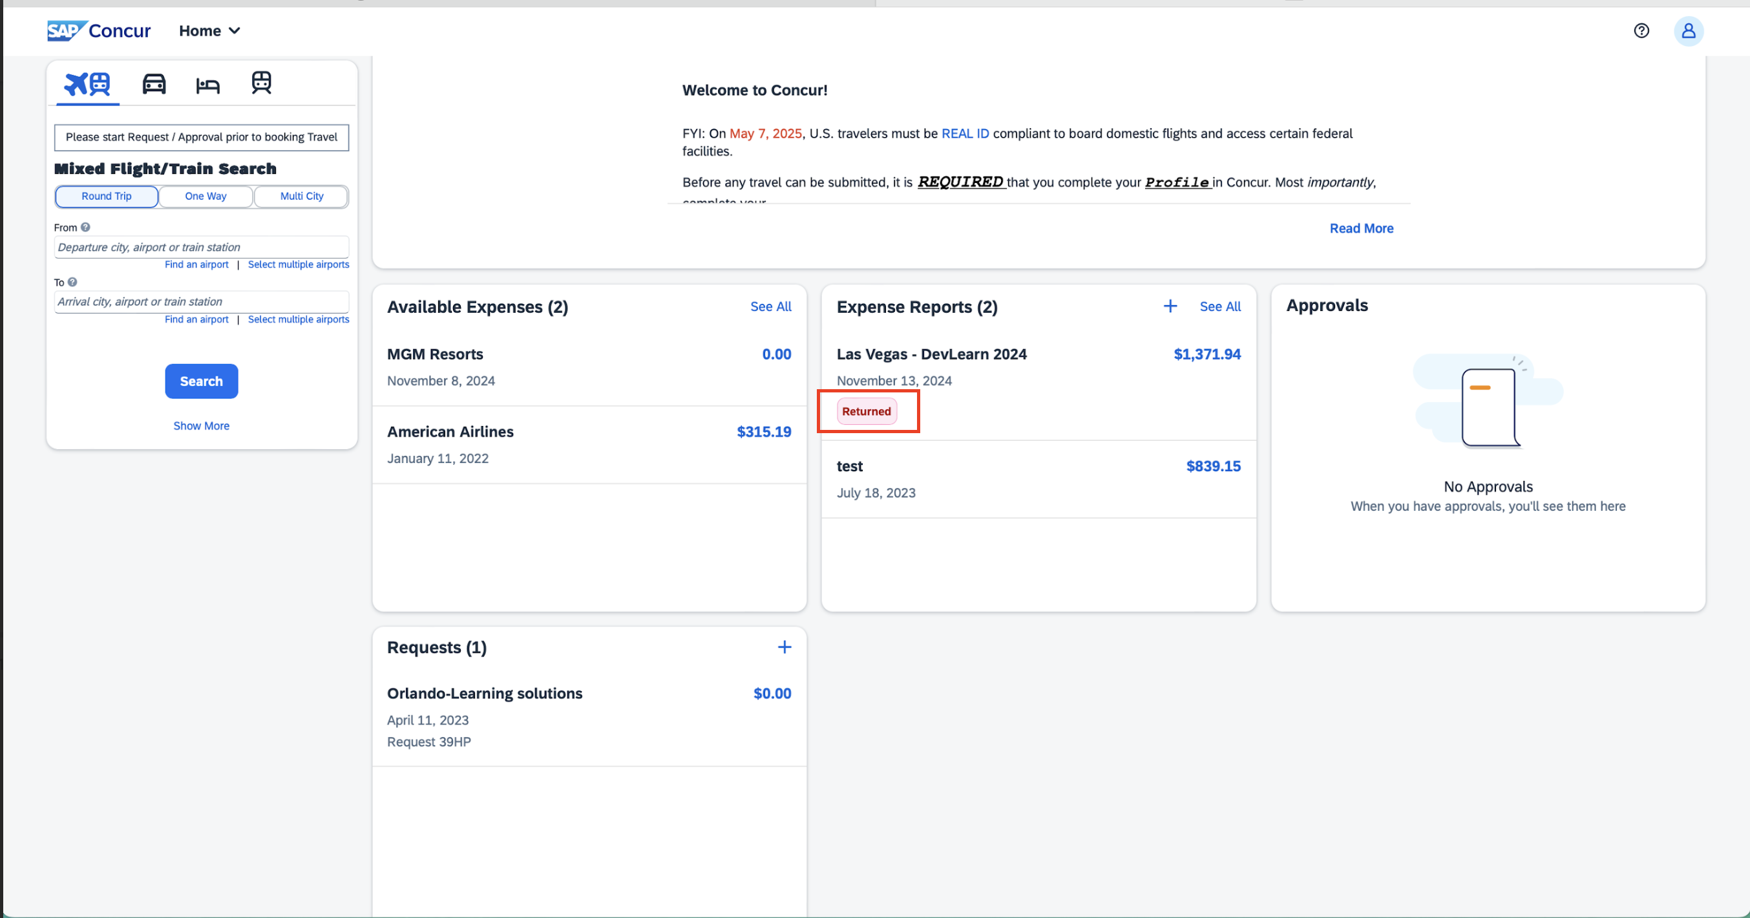Open the test expense report

(1038, 480)
